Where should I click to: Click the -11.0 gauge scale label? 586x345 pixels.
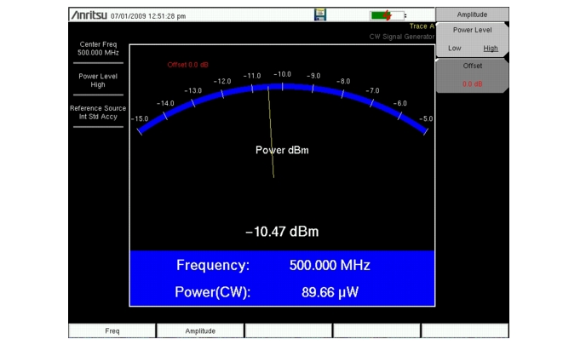[x=252, y=76]
